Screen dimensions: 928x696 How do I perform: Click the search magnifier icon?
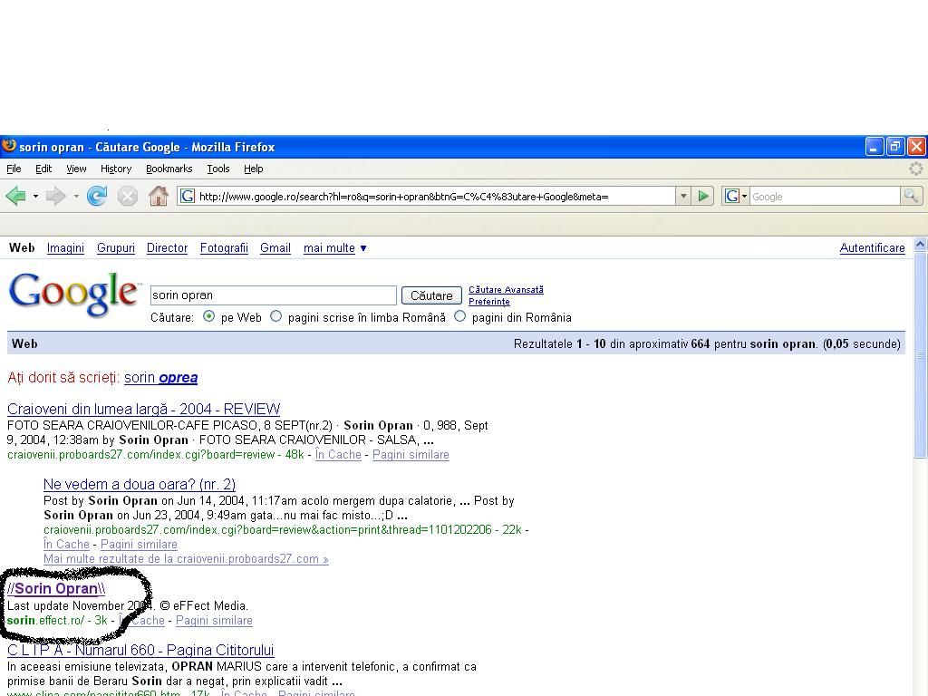(x=911, y=196)
